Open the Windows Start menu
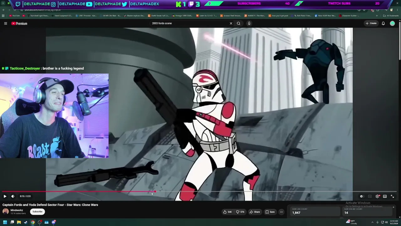The width and height of the screenshot is (401, 226). click(x=5, y=222)
